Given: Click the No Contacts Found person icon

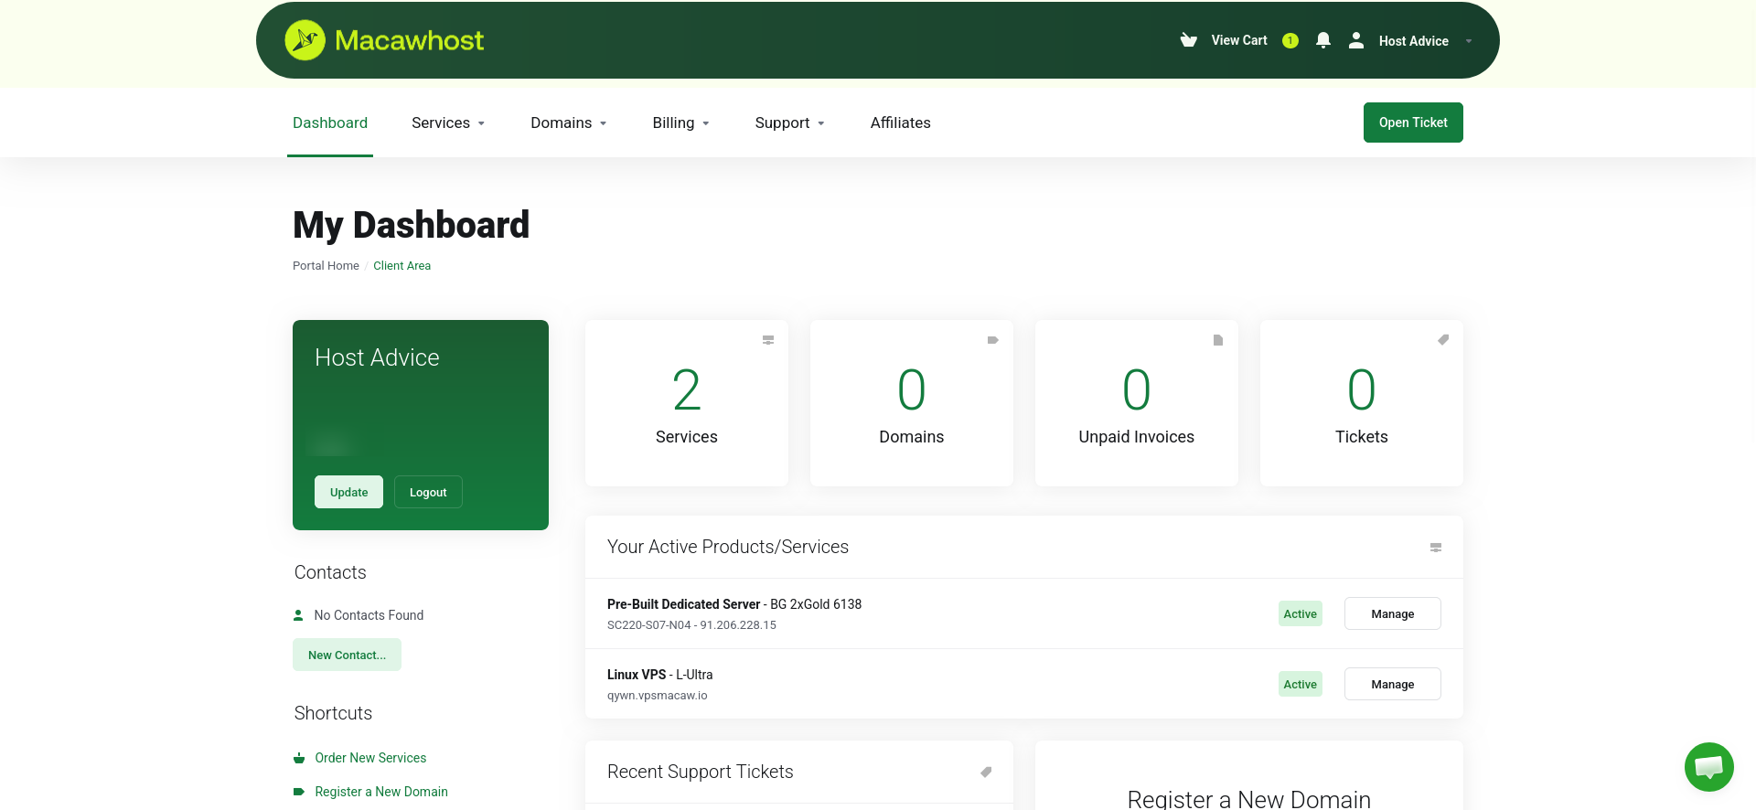Looking at the screenshot, I should coord(298,615).
